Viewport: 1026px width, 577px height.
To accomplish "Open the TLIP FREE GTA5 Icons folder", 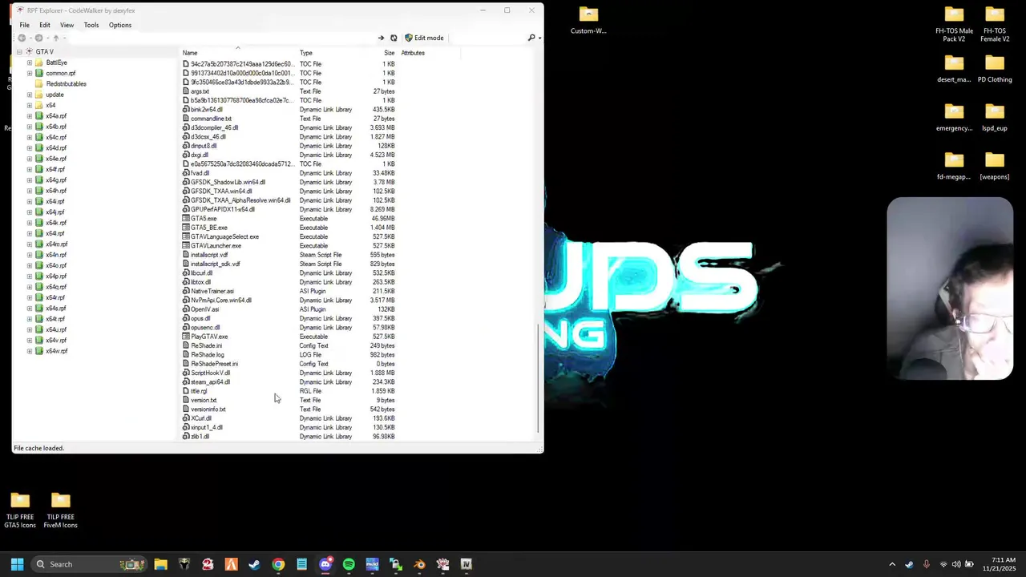I will tap(20, 510).
